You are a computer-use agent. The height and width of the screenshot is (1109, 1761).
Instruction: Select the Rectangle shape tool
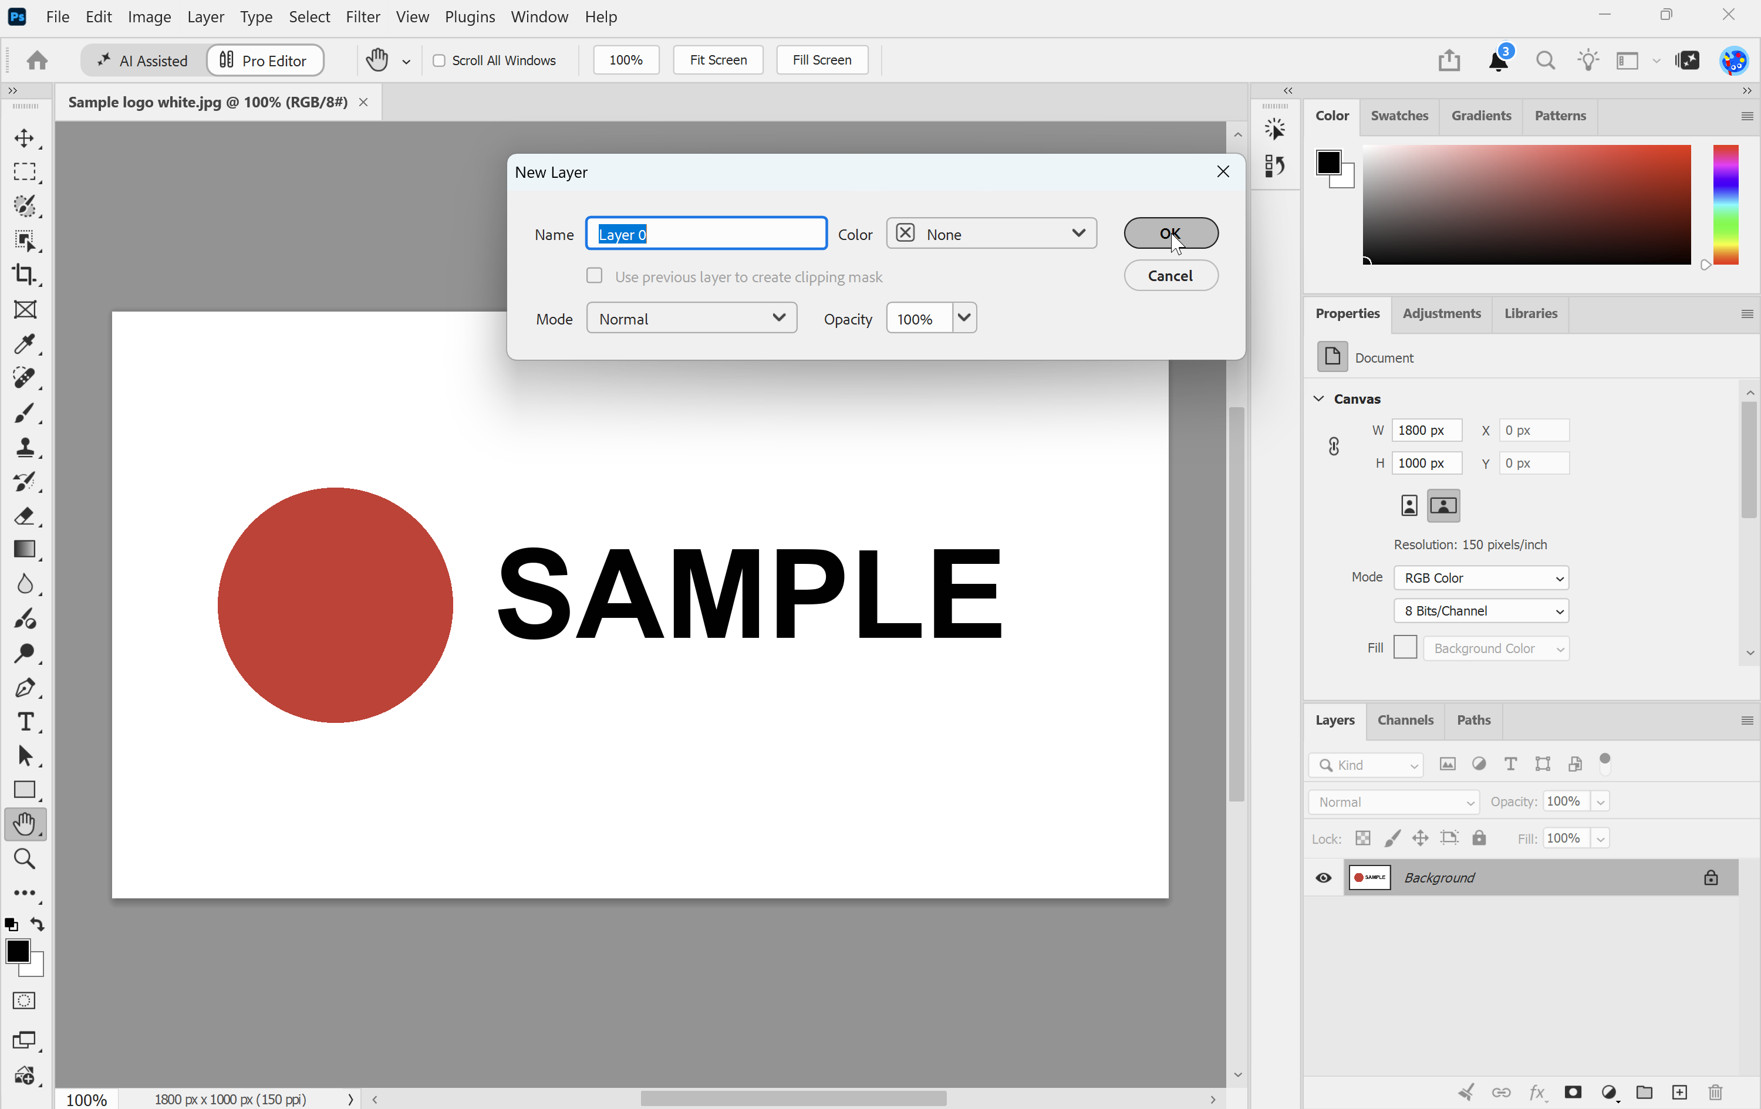click(24, 790)
